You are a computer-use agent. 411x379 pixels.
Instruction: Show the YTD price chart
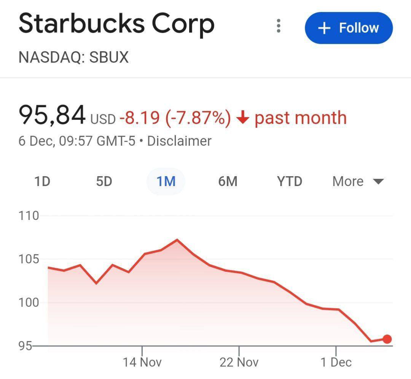(290, 182)
